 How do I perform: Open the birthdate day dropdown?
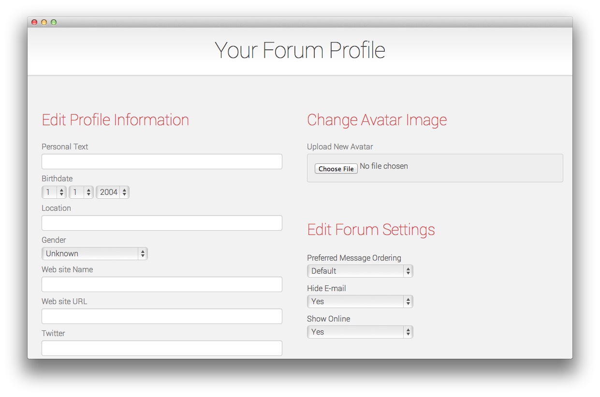(54, 192)
